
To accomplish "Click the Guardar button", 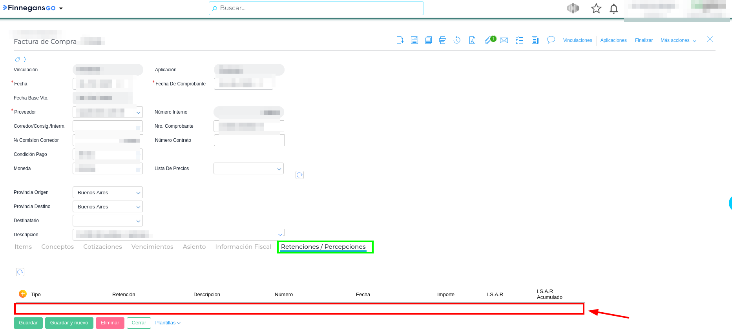I will tap(28, 323).
